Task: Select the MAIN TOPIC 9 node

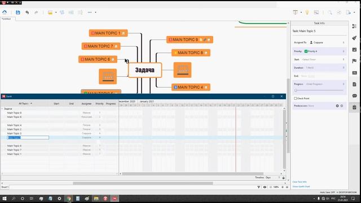Action: [x=190, y=40]
